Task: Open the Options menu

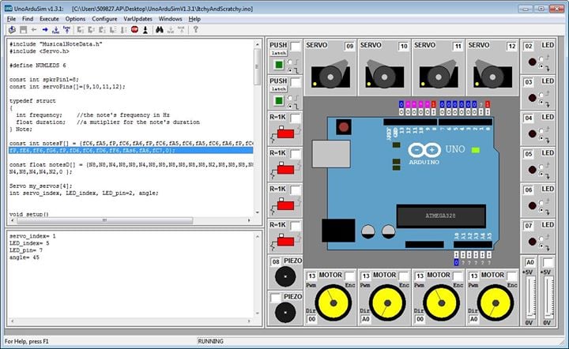Action: [x=75, y=19]
